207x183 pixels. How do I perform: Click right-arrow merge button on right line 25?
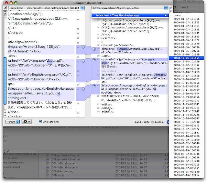(x=94, y=86)
